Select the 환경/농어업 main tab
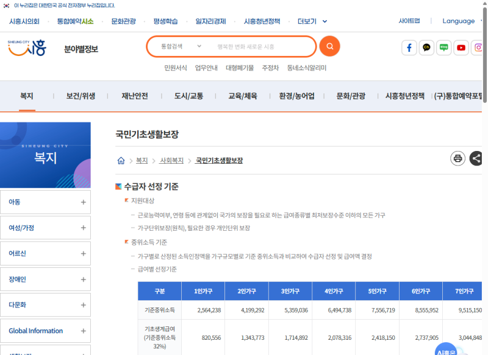 (296, 96)
